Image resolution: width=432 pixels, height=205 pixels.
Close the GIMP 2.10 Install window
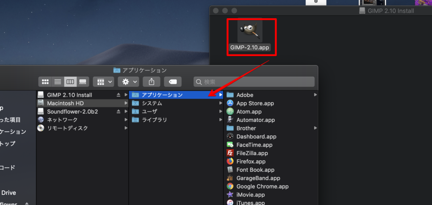pos(216,11)
